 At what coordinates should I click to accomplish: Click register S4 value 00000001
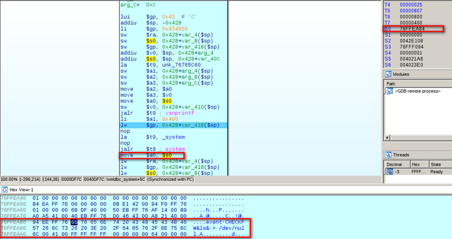(410, 53)
